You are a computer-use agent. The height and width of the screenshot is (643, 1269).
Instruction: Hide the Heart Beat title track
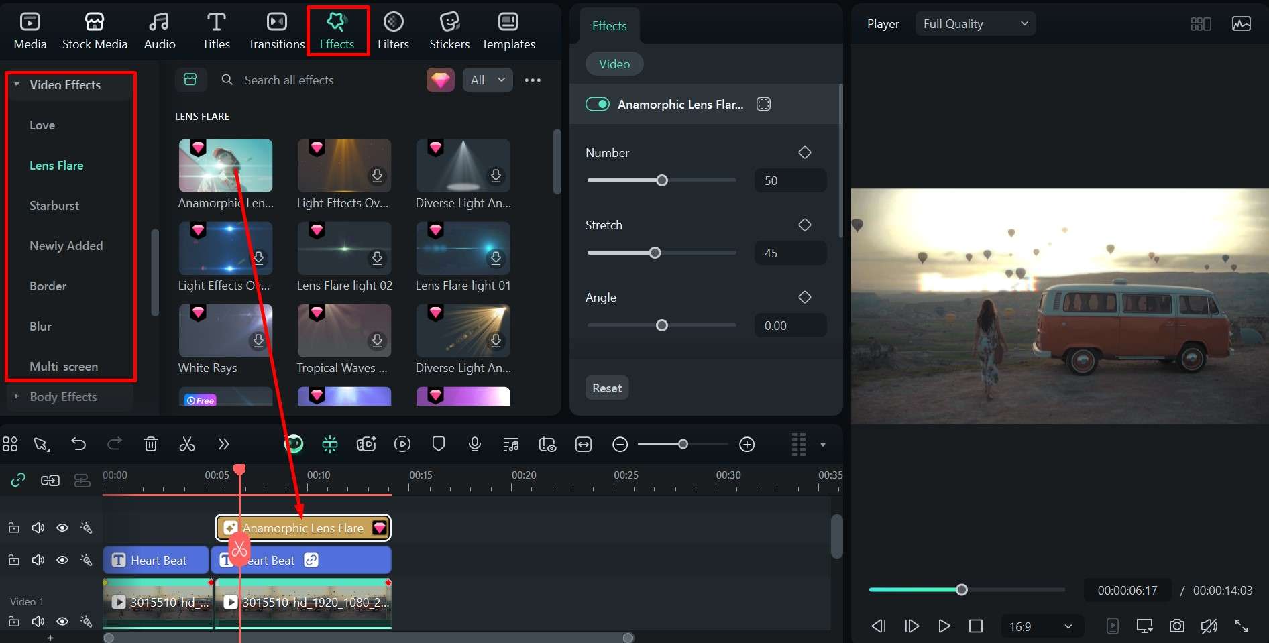pyautogui.click(x=62, y=560)
